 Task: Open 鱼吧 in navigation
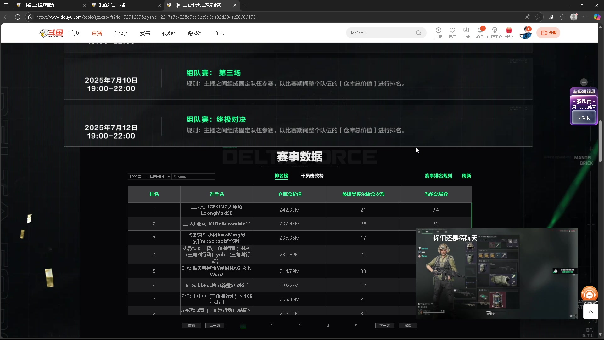218,33
